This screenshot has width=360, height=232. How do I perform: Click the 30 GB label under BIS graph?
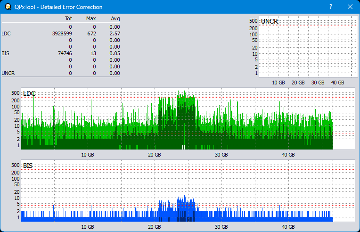pos(221,227)
